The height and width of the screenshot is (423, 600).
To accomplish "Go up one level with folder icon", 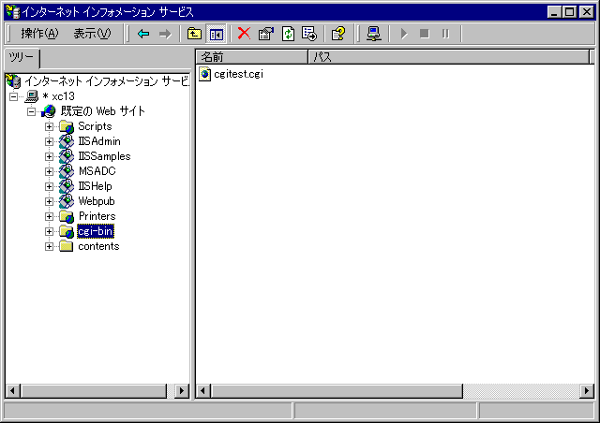I will coord(194,34).
